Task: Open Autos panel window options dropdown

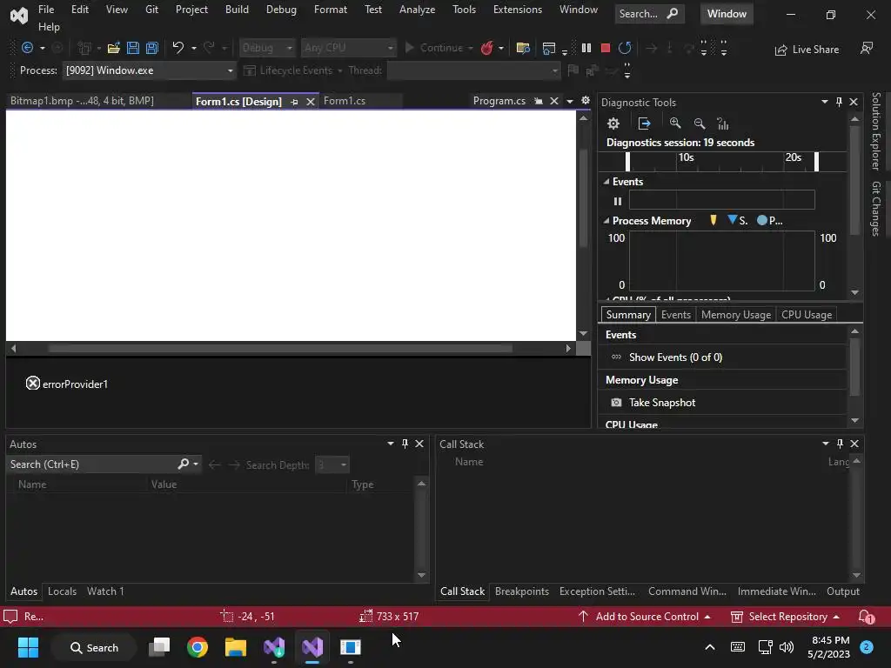Action: tap(391, 444)
